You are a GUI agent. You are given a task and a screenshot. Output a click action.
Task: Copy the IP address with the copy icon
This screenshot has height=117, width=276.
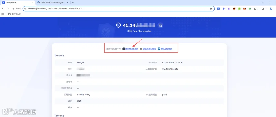(160, 25)
